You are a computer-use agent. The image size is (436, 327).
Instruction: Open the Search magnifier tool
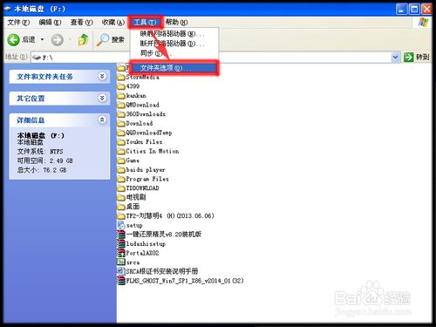coord(103,39)
